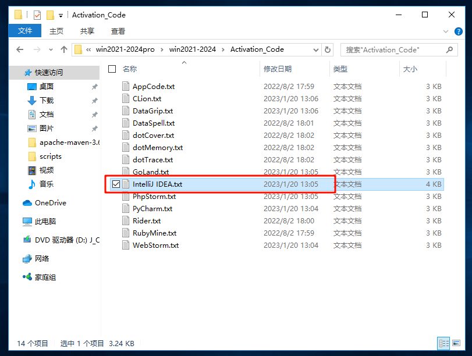
Task: Open 下载 in the sidebar
Action: point(47,101)
